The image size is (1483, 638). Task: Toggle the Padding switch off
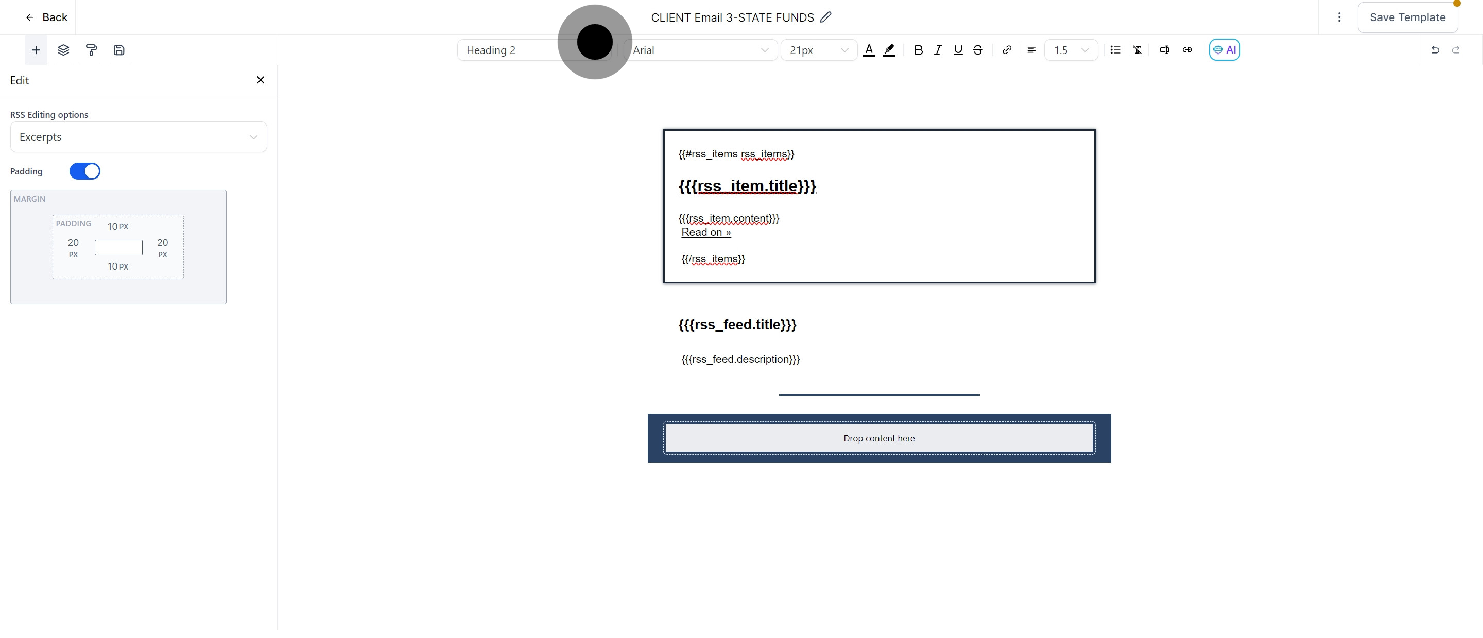(x=84, y=171)
